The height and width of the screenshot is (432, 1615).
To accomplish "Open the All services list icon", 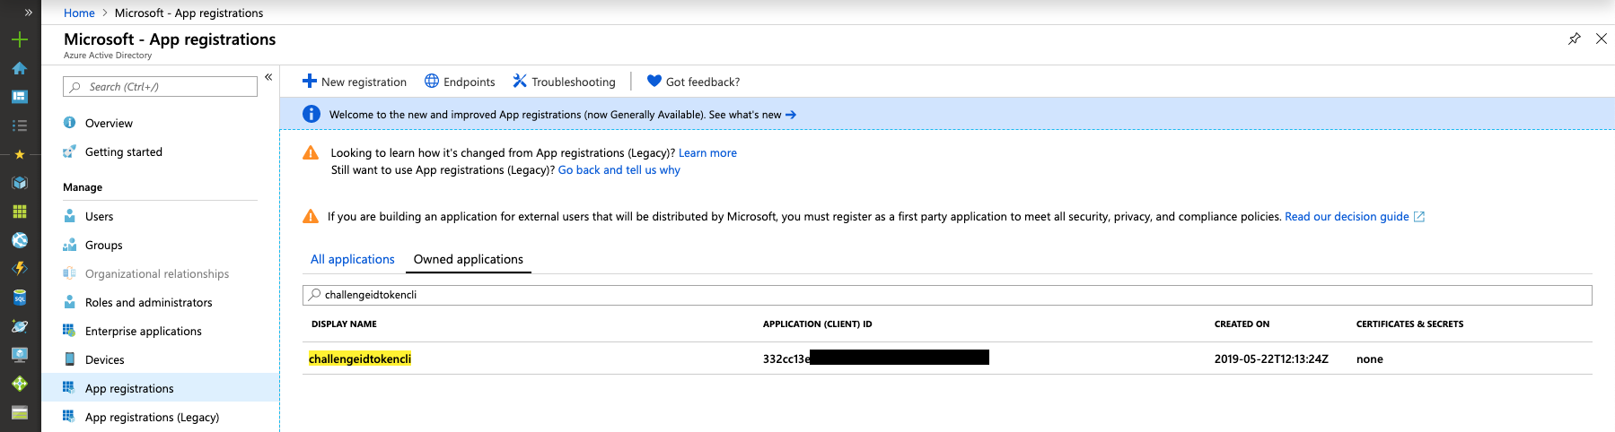I will click(x=20, y=125).
